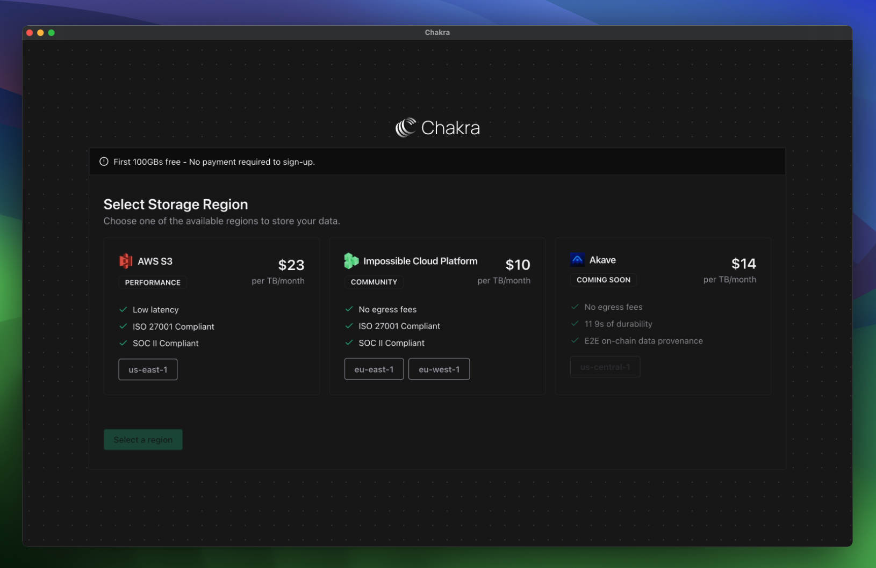This screenshot has width=876, height=568.
Task: Click the Select Storage Region heading
Action: coord(176,205)
